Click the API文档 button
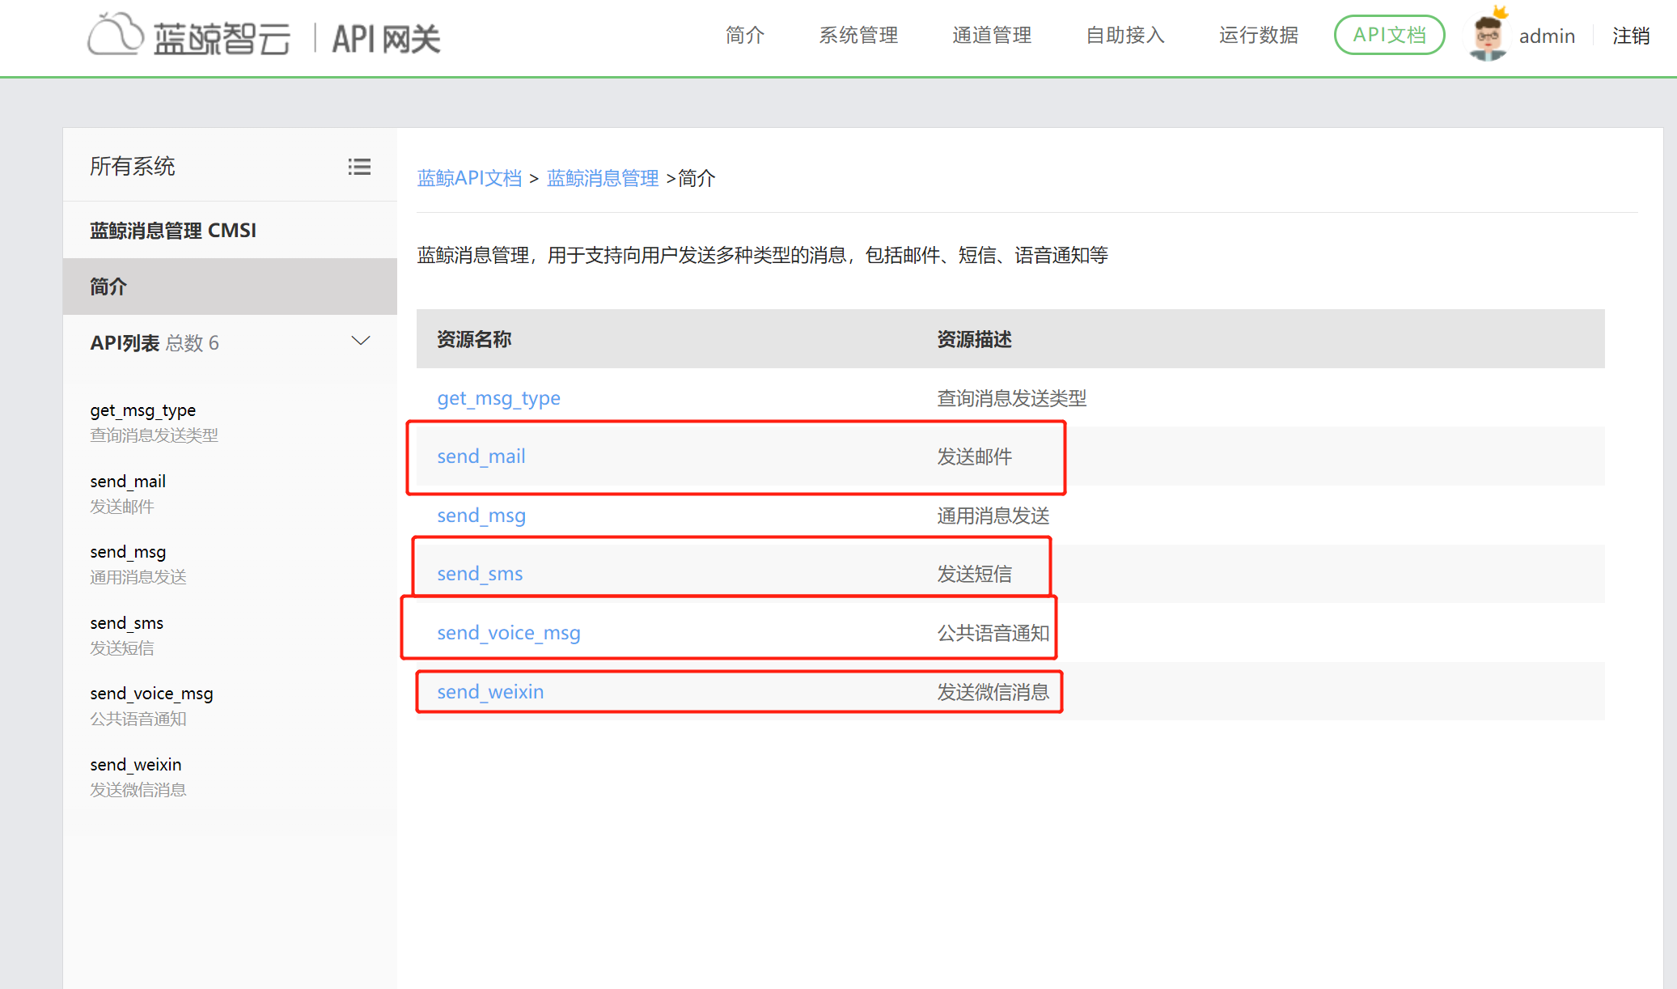 [x=1389, y=35]
